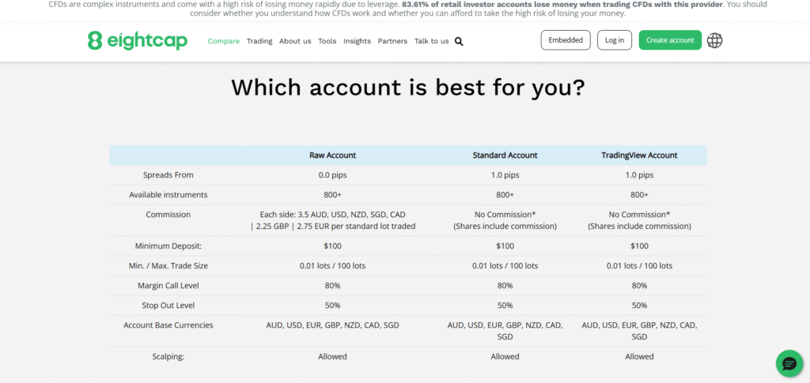Click the page heading Which account is best
The height and width of the screenshot is (383, 810).
point(408,88)
